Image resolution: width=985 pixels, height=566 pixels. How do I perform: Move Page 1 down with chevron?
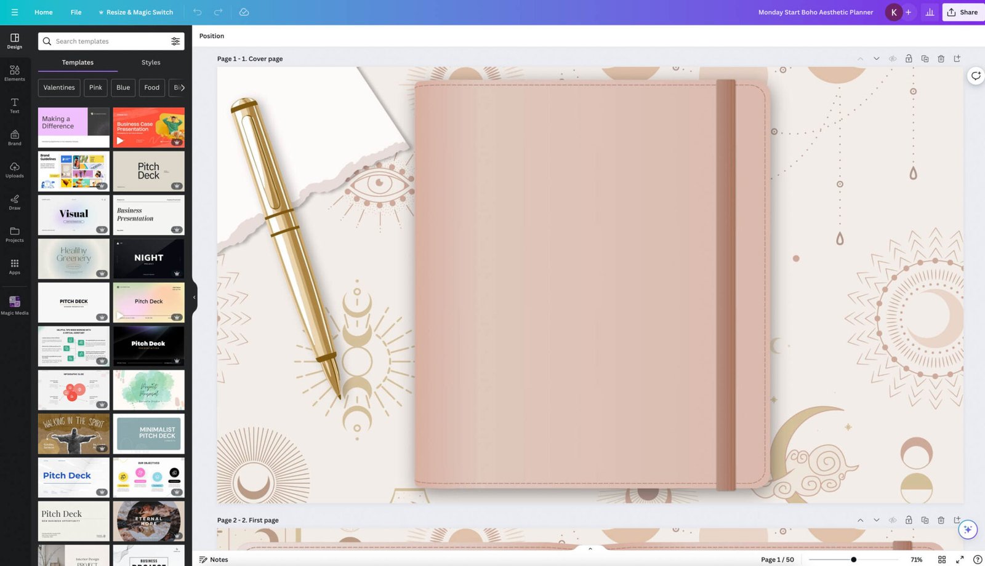pyautogui.click(x=877, y=59)
